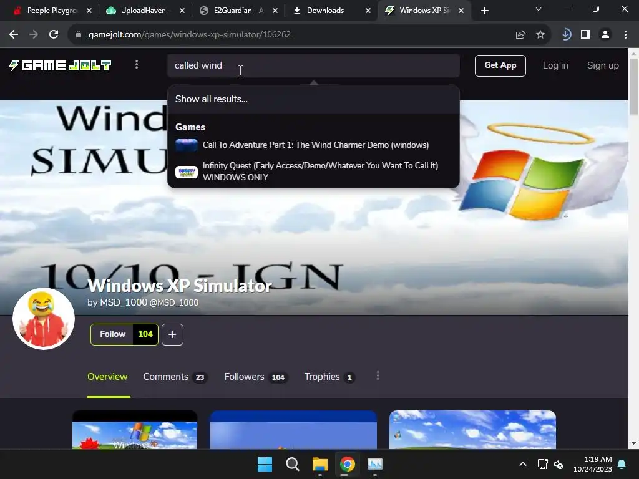Reload the current page
Image resolution: width=639 pixels, height=479 pixels.
click(54, 35)
